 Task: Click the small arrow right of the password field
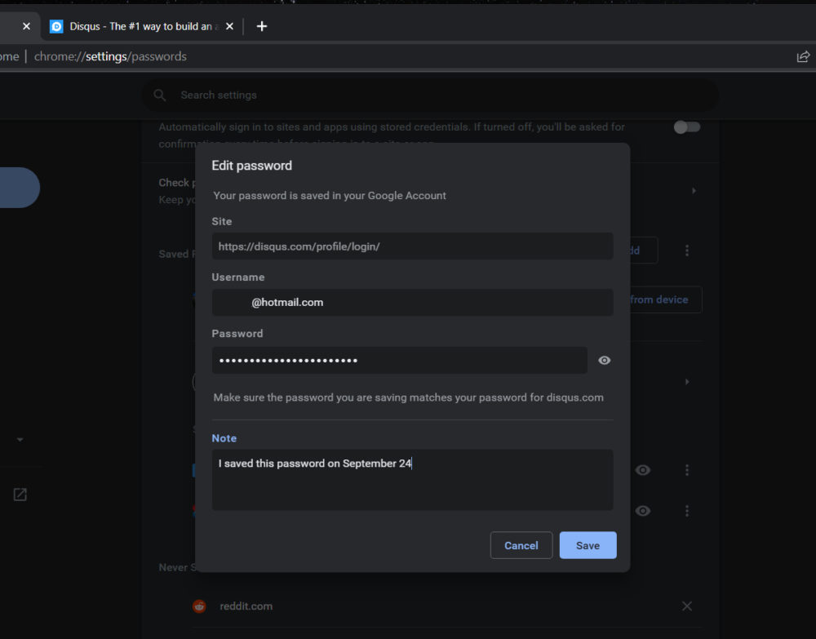click(687, 382)
